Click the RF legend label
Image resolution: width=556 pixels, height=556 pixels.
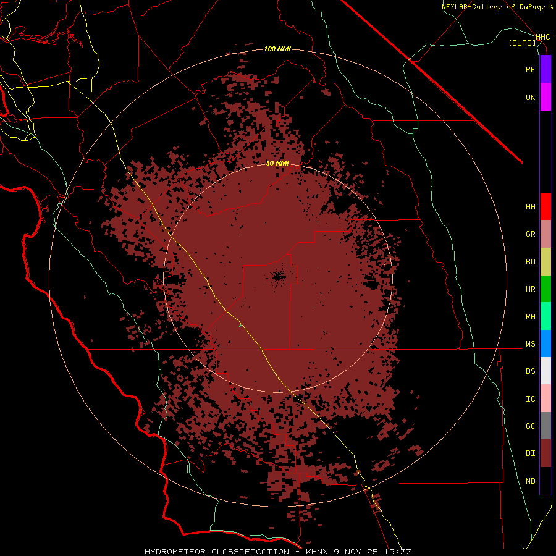tap(530, 69)
